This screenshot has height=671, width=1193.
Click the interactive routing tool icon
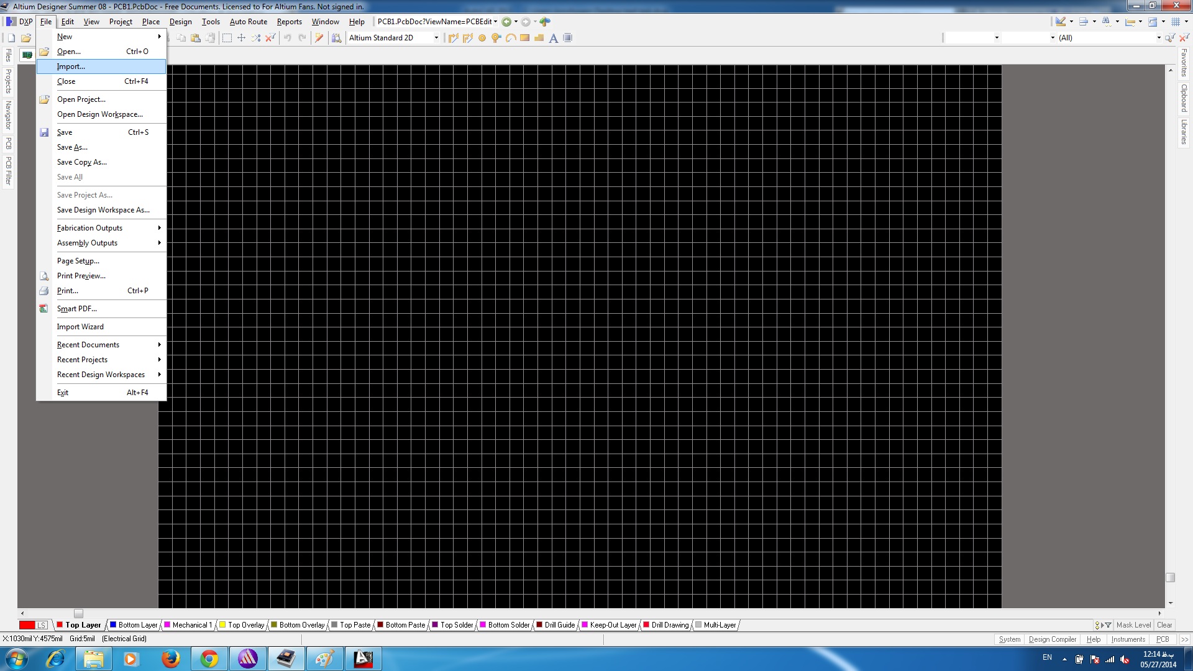(x=453, y=38)
